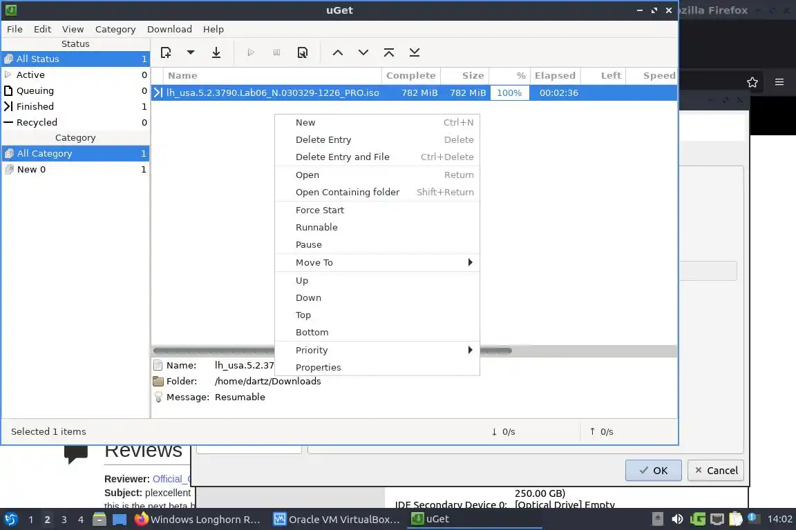Select the Recycled status filter
Viewport: 796px width, 530px height.
point(75,122)
